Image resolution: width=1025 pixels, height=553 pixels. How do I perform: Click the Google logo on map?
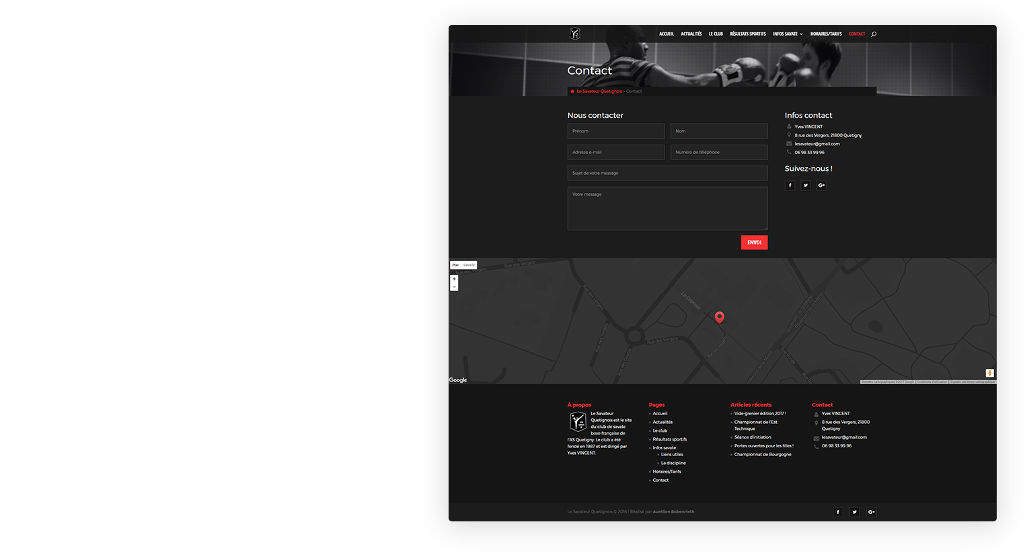click(458, 380)
